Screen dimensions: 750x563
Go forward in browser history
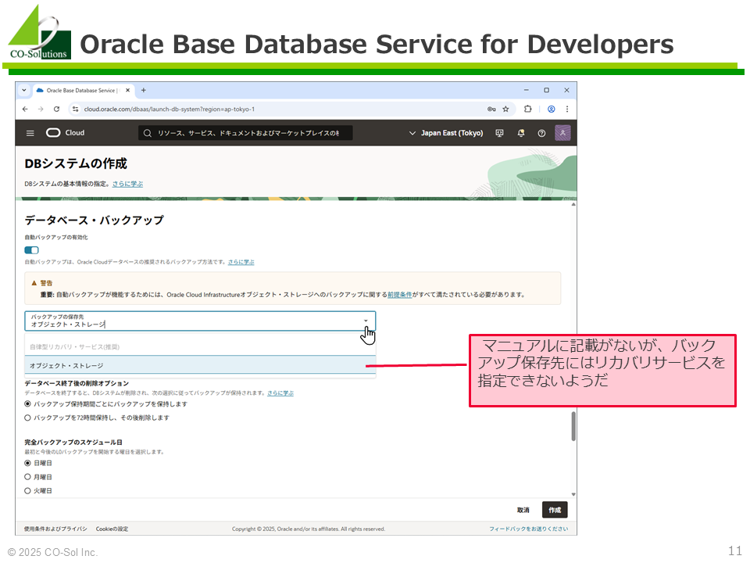(41, 109)
